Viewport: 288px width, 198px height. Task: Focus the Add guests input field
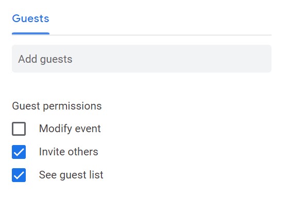click(x=142, y=59)
